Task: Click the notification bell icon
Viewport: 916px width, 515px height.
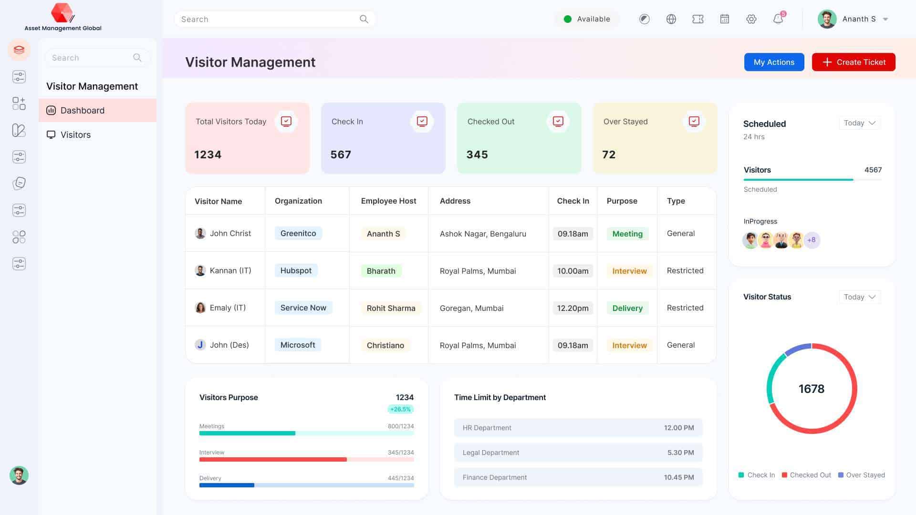Action: tap(778, 19)
